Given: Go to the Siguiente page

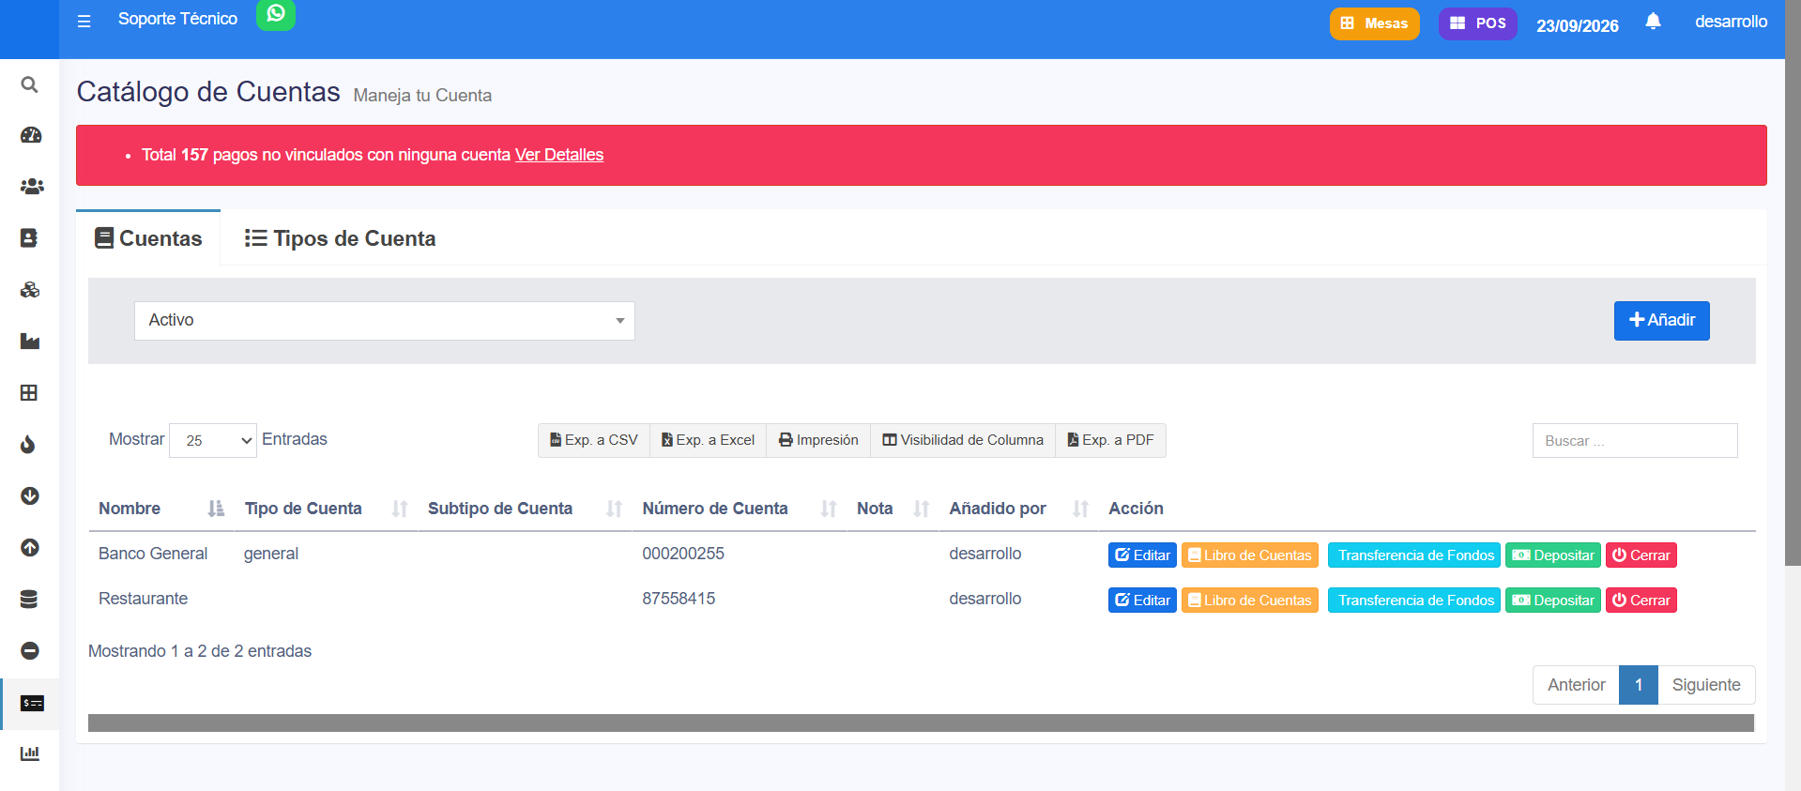Looking at the screenshot, I should pyautogui.click(x=1706, y=685).
